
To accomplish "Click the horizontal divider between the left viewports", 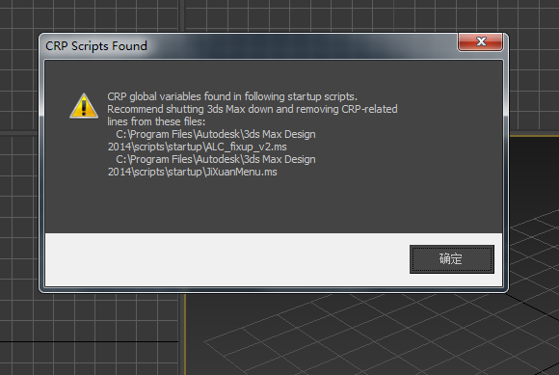I will tap(18, 133).
